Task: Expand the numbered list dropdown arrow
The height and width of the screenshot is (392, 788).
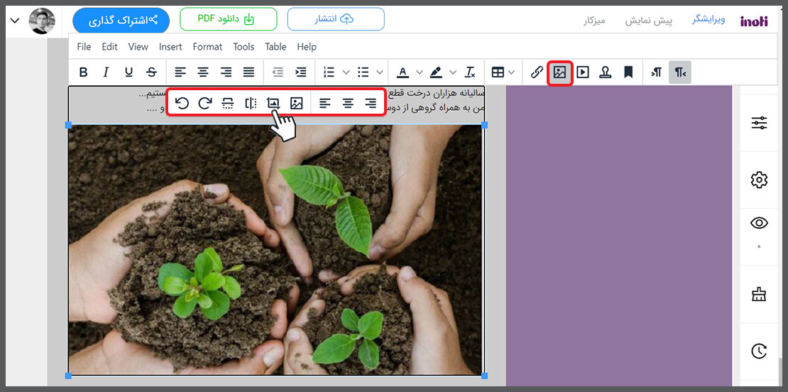Action: 346,72
